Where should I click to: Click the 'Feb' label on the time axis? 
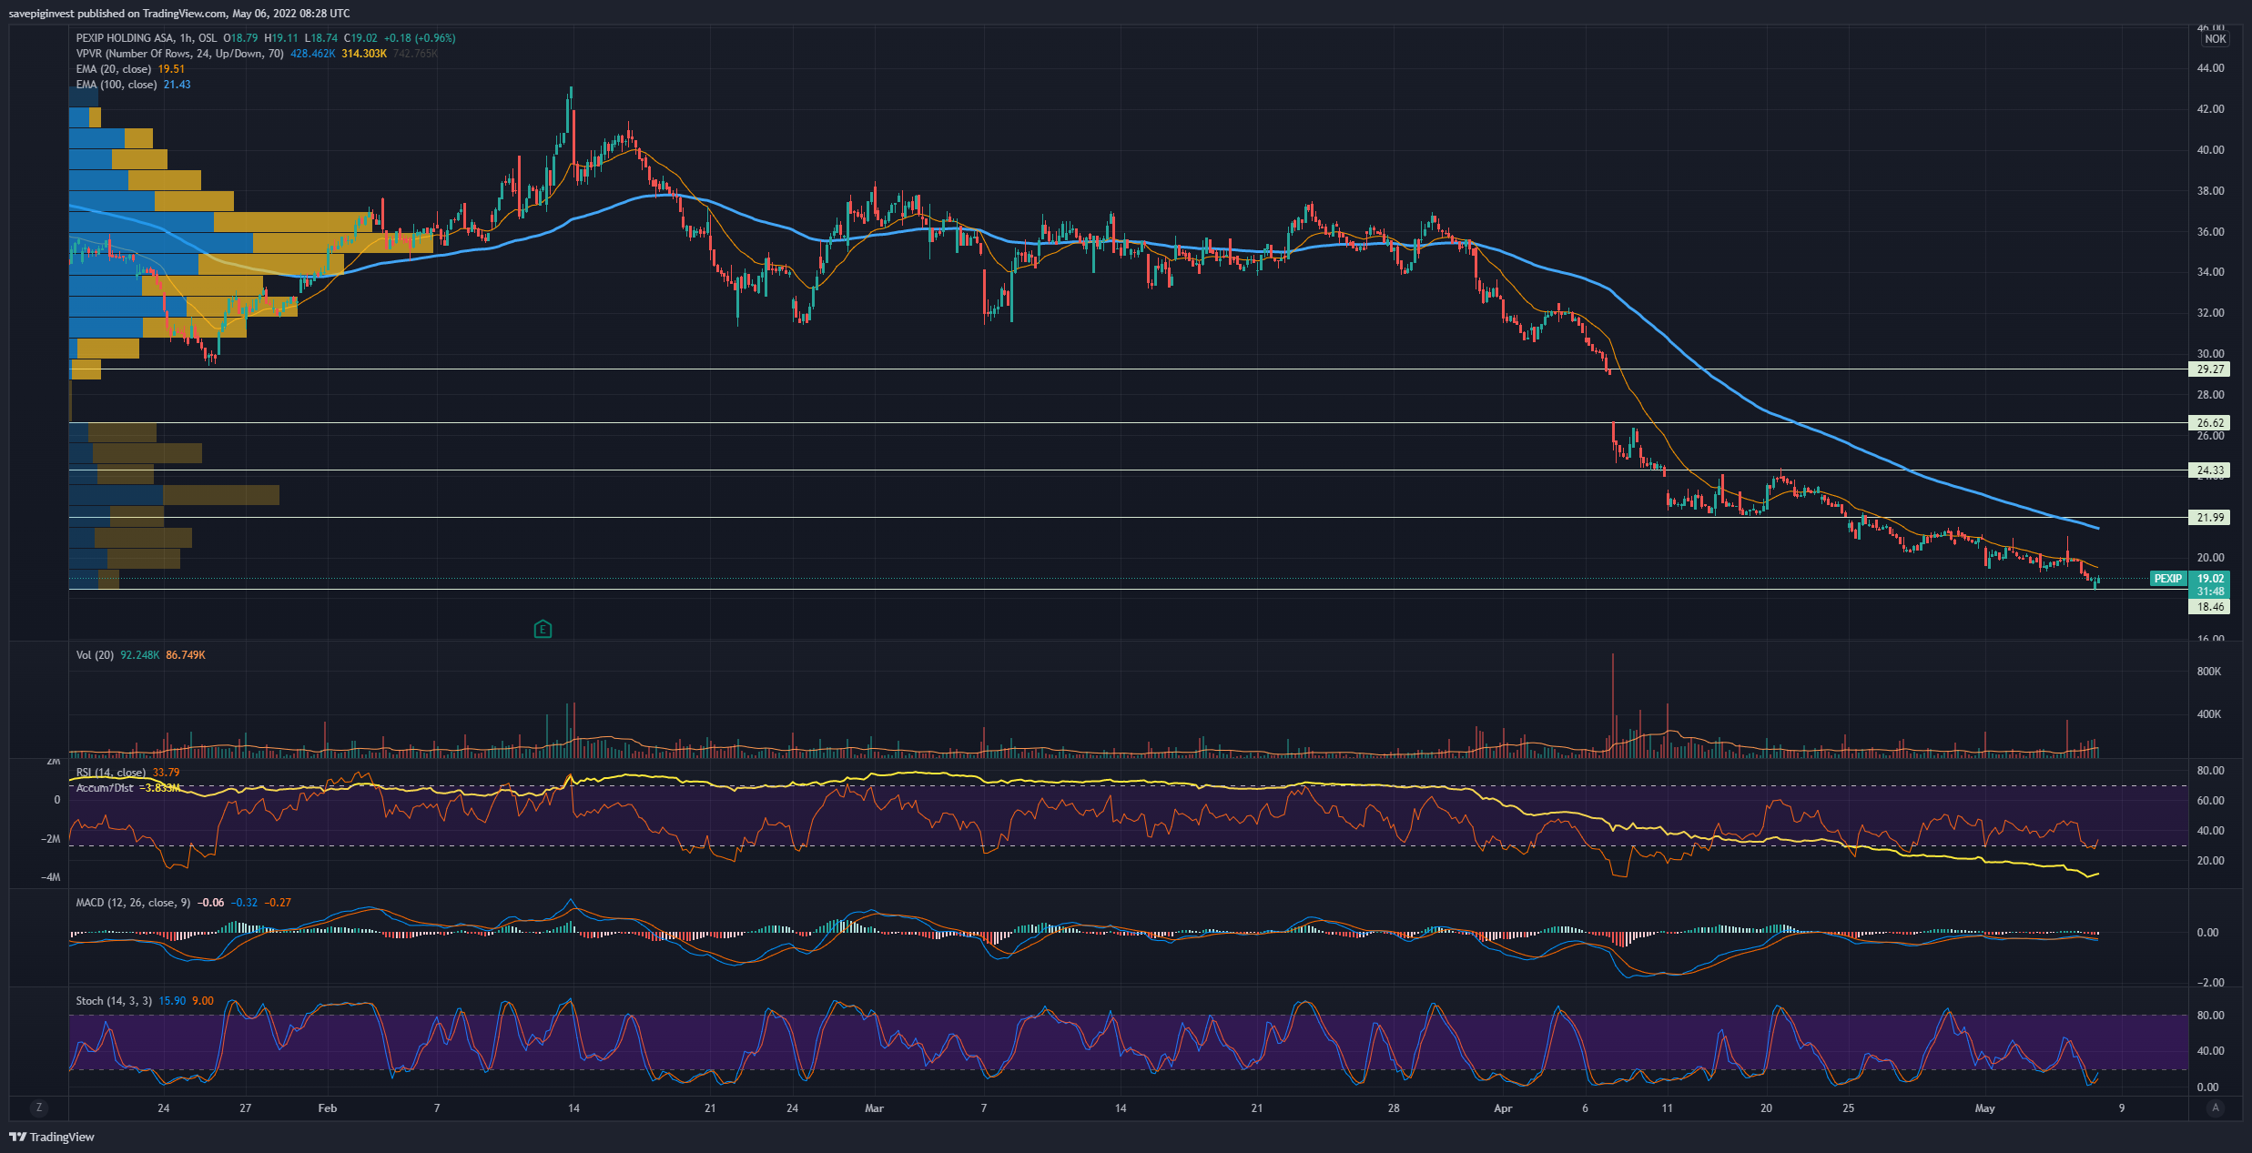pyautogui.click(x=328, y=1108)
